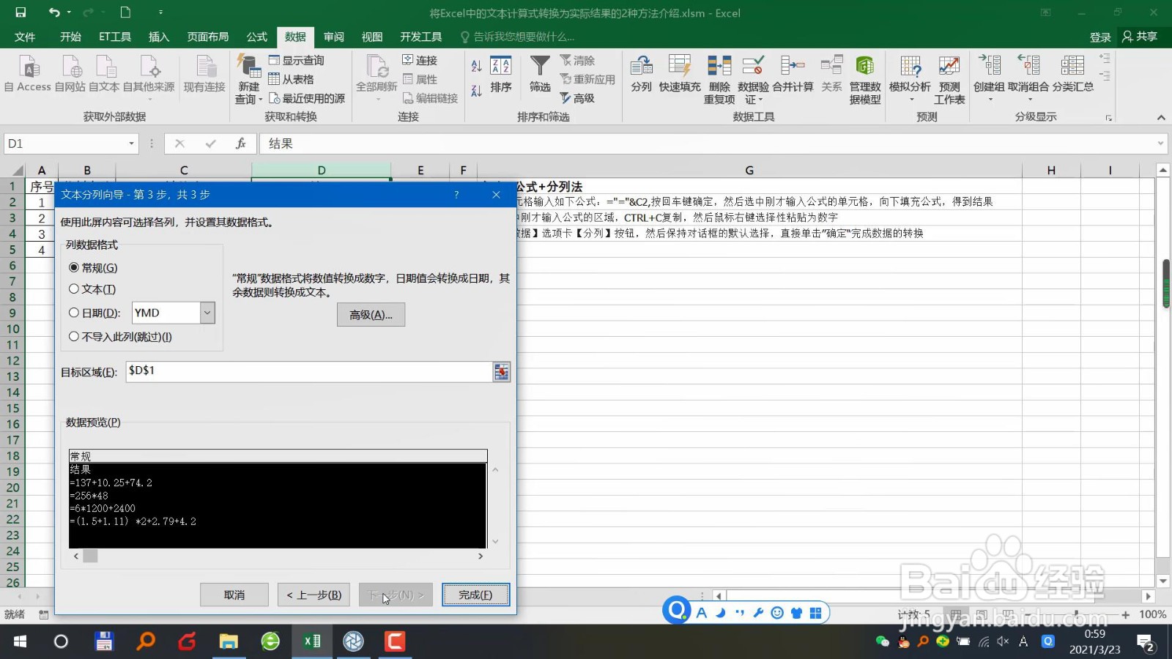Select 不导入此列(跳过) radio button
Screen dimensions: 1172x659
coord(74,336)
